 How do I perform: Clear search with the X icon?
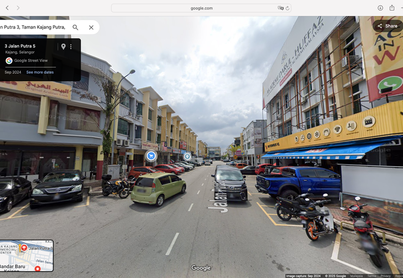coord(91,27)
